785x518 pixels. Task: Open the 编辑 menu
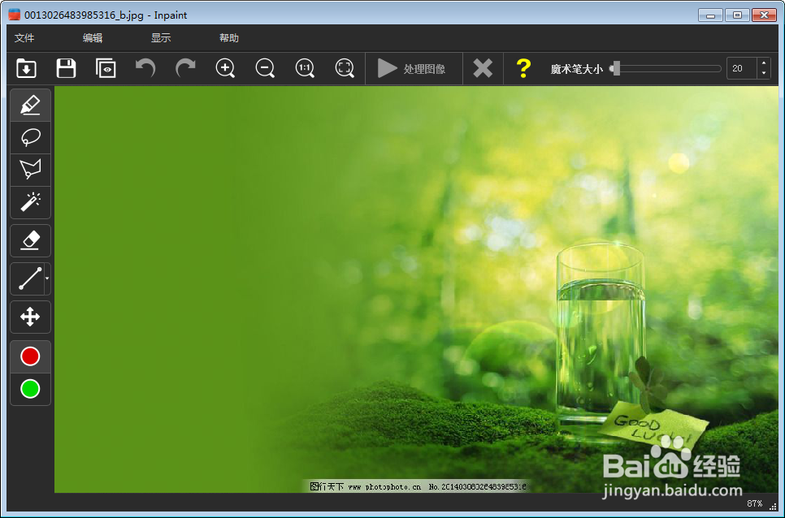click(93, 38)
